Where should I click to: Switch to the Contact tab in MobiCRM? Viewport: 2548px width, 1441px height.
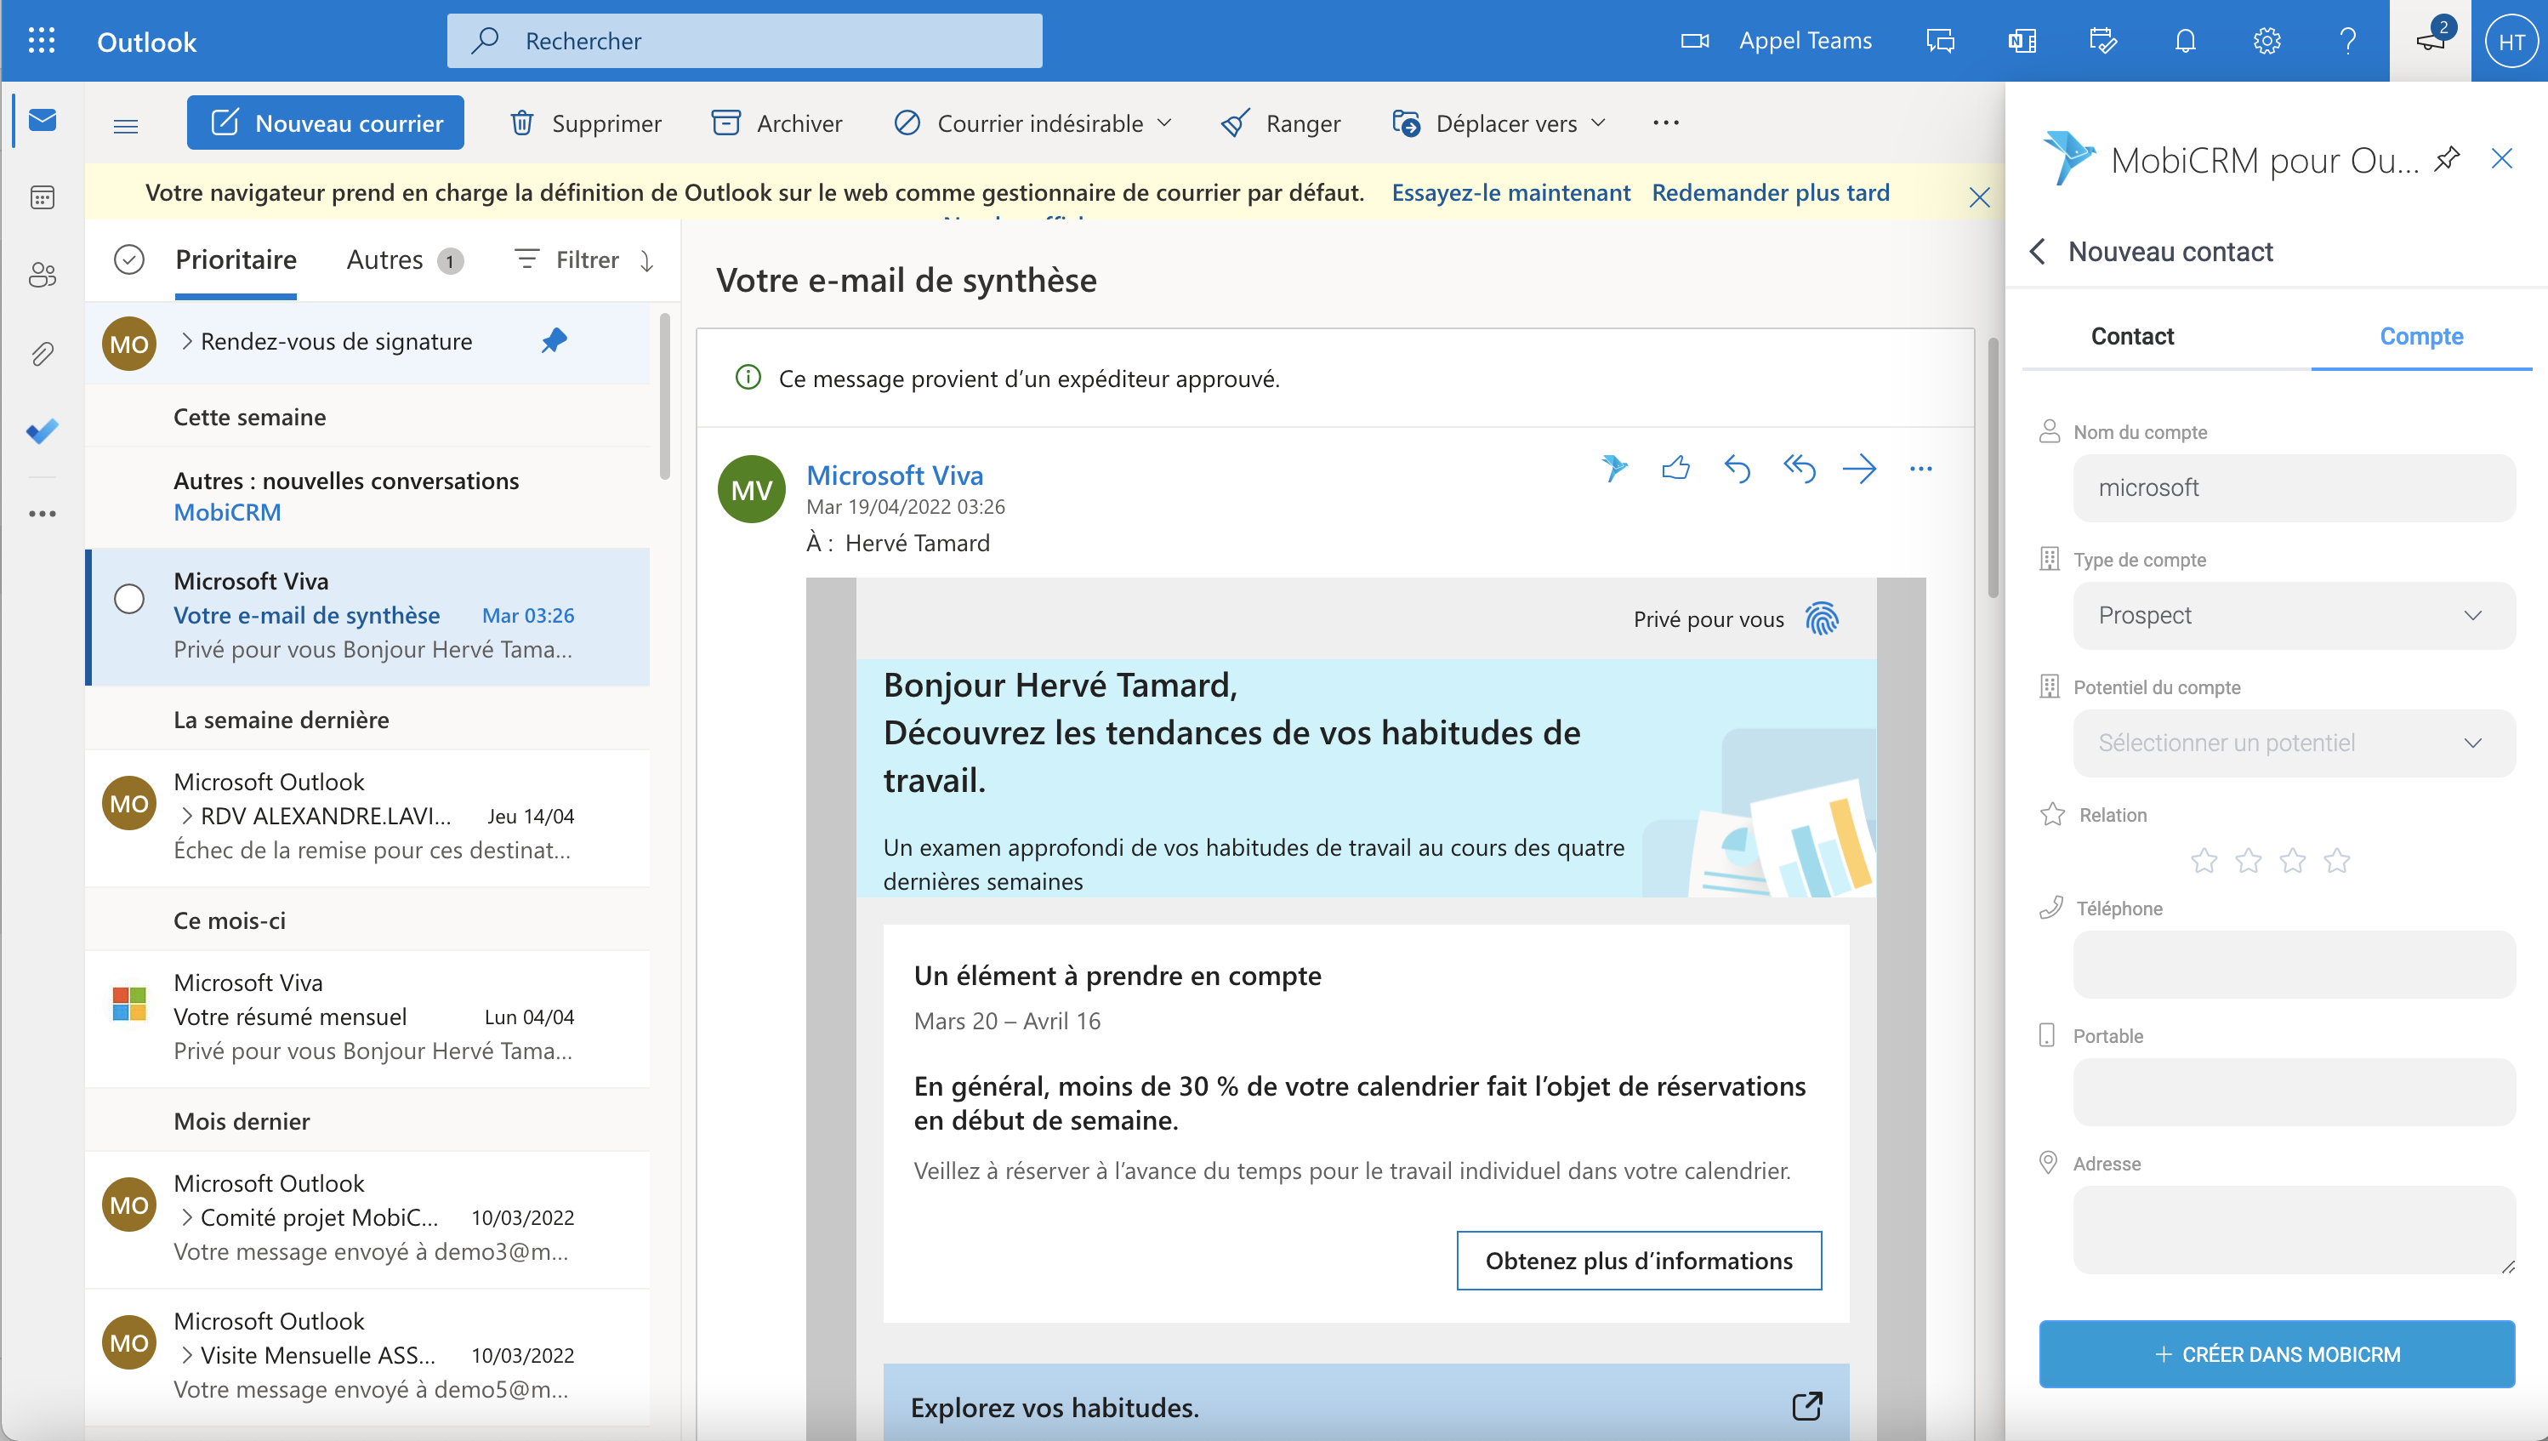[x=2131, y=337]
